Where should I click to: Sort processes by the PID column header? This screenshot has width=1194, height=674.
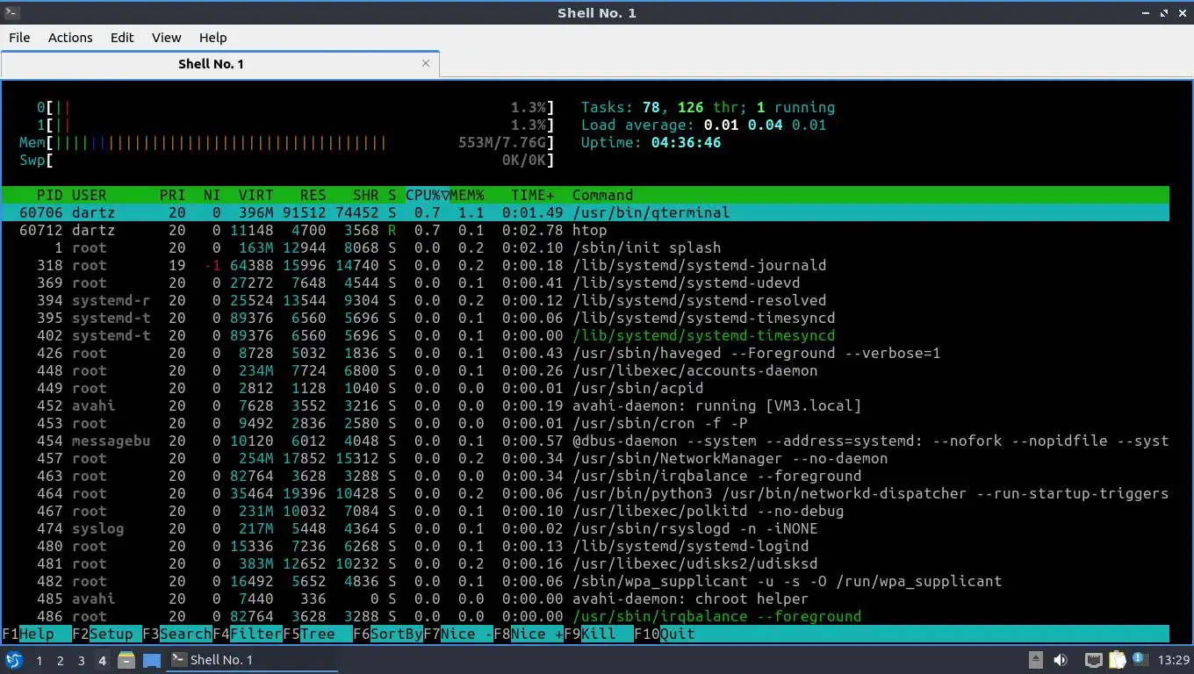(x=49, y=195)
